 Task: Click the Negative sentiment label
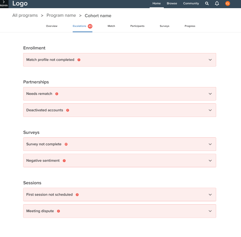pyautogui.click(x=43, y=160)
